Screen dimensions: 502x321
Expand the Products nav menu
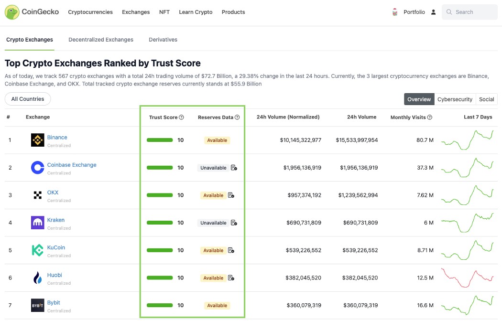(233, 12)
